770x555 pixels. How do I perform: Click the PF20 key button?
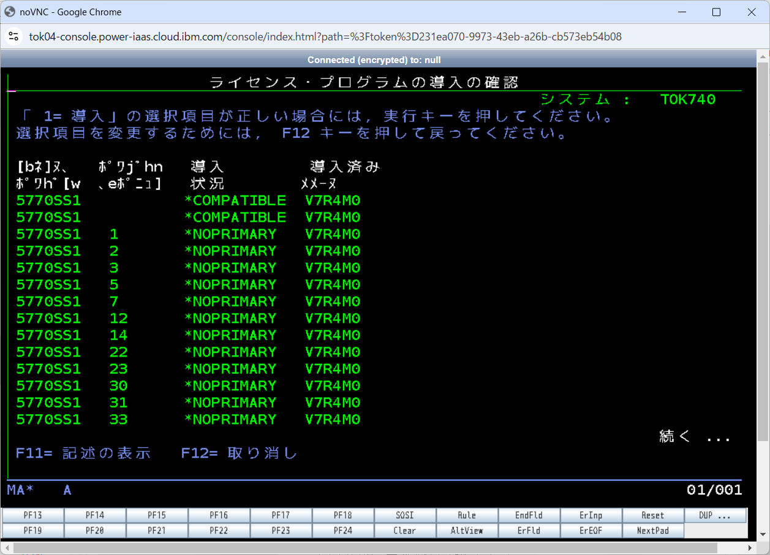pyautogui.click(x=95, y=530)
